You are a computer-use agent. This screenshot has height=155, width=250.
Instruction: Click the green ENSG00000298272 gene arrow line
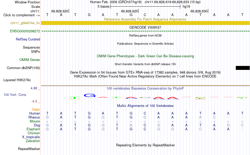(145, 31)
